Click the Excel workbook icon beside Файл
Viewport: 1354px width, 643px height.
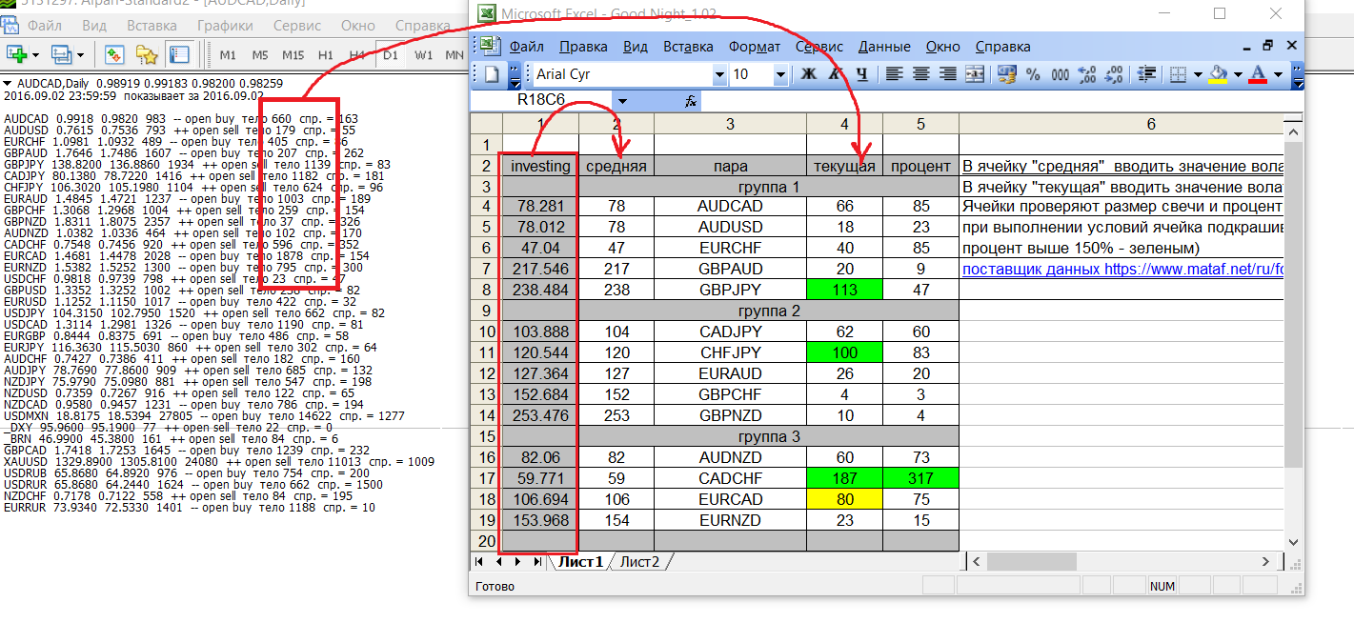click(x=489, y=46)
